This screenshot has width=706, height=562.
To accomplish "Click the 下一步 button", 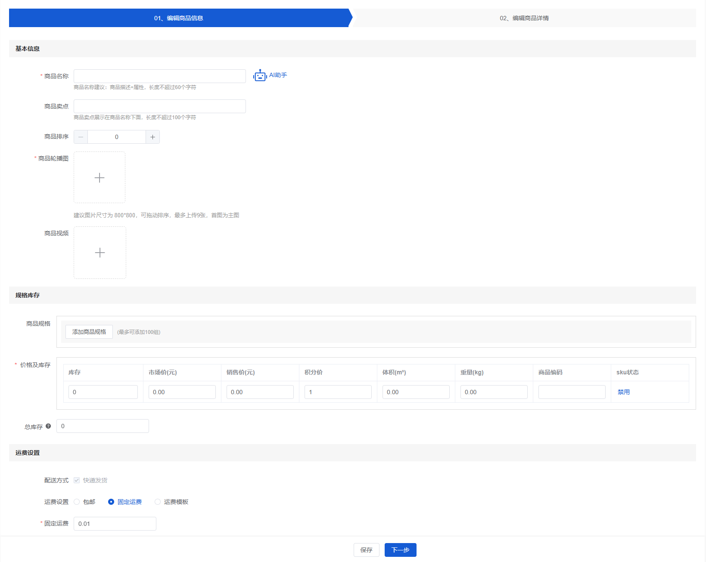I will 401,550.
